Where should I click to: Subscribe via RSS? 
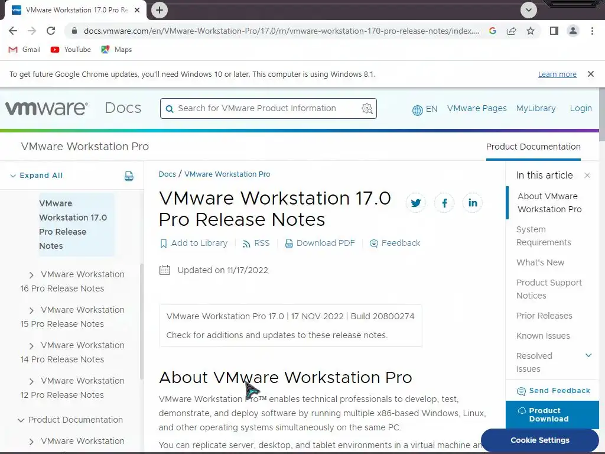pos(256,243)
